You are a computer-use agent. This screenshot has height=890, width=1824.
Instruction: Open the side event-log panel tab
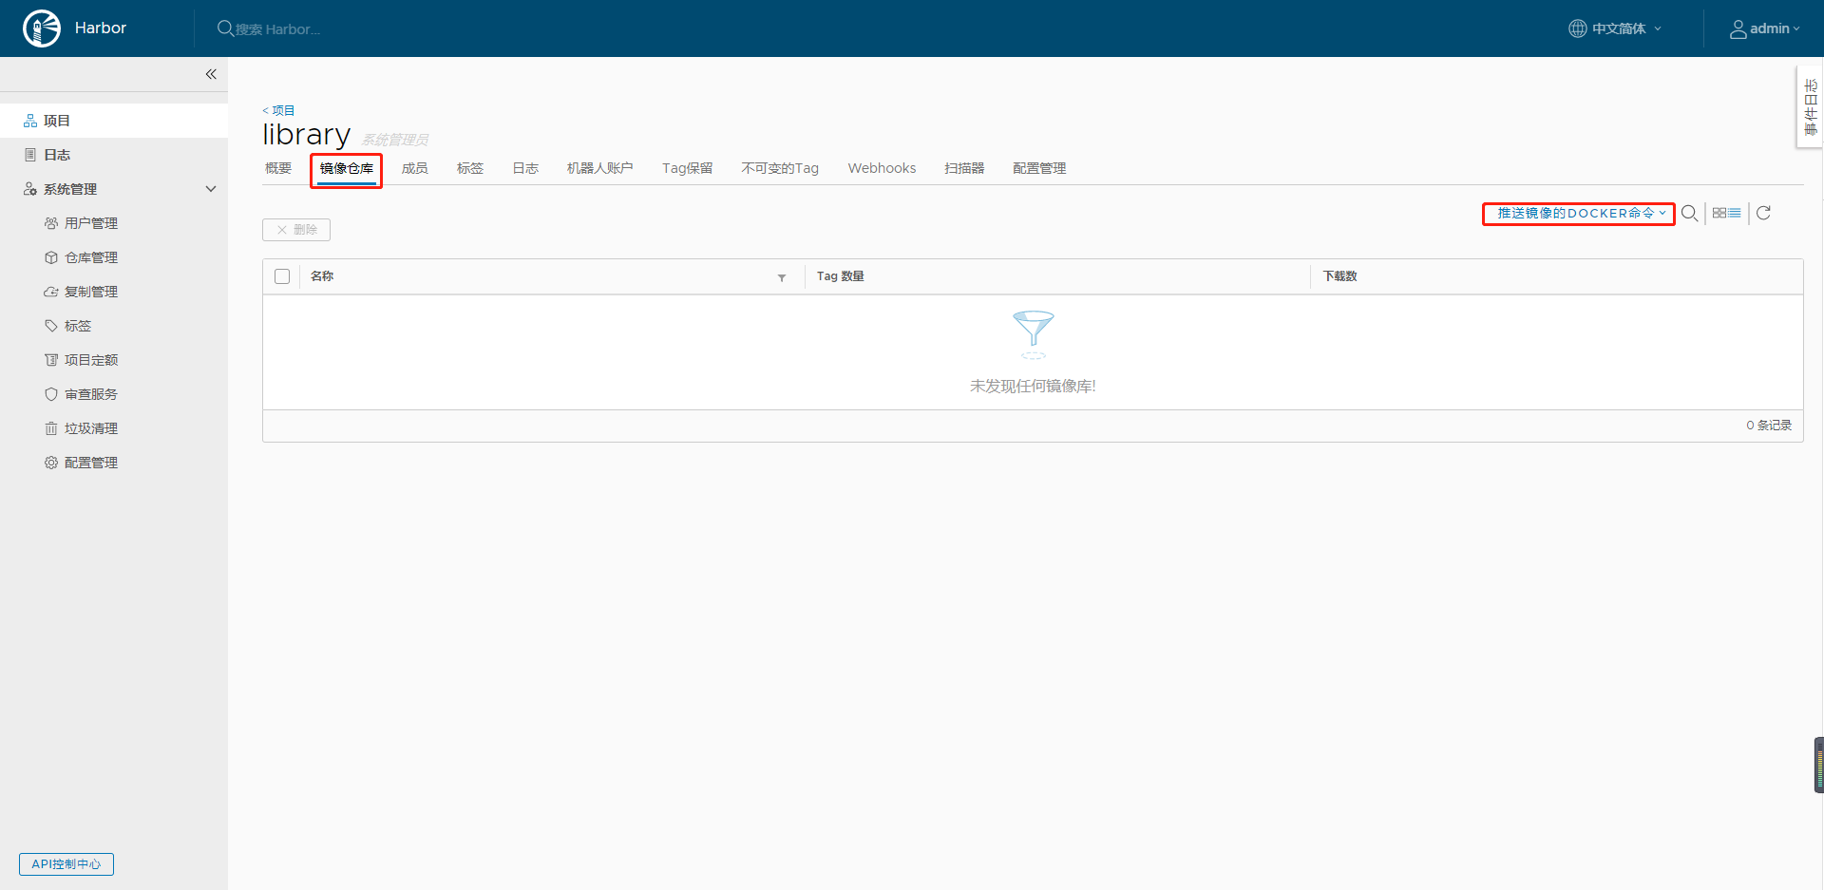coord(1810,106)
